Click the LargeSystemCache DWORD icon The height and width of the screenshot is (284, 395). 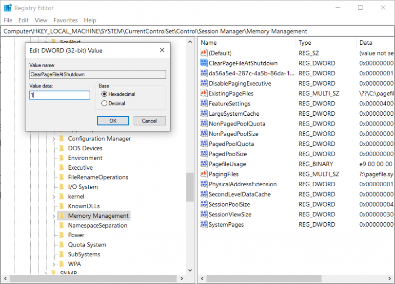[x=204, y=113]
